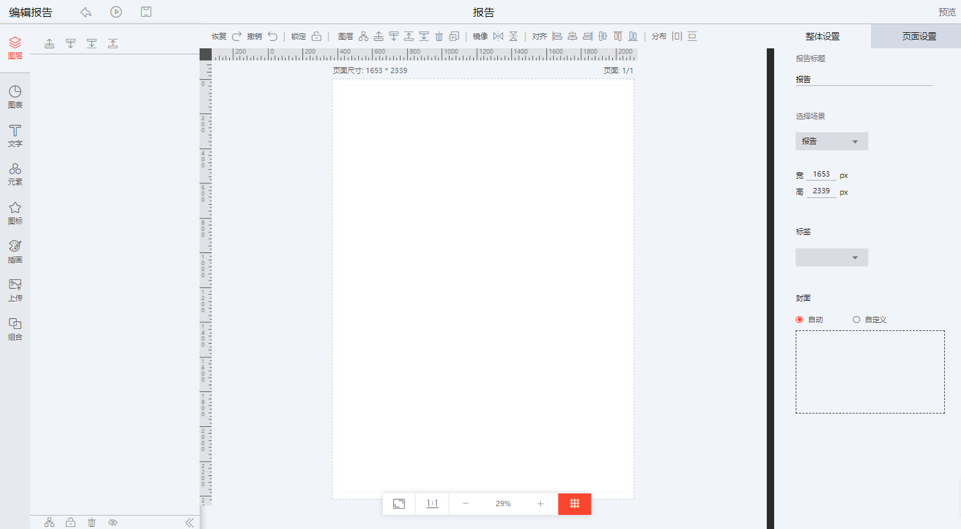Click the 预览 preview link
The image size is (961, 529).
point(947,12)
